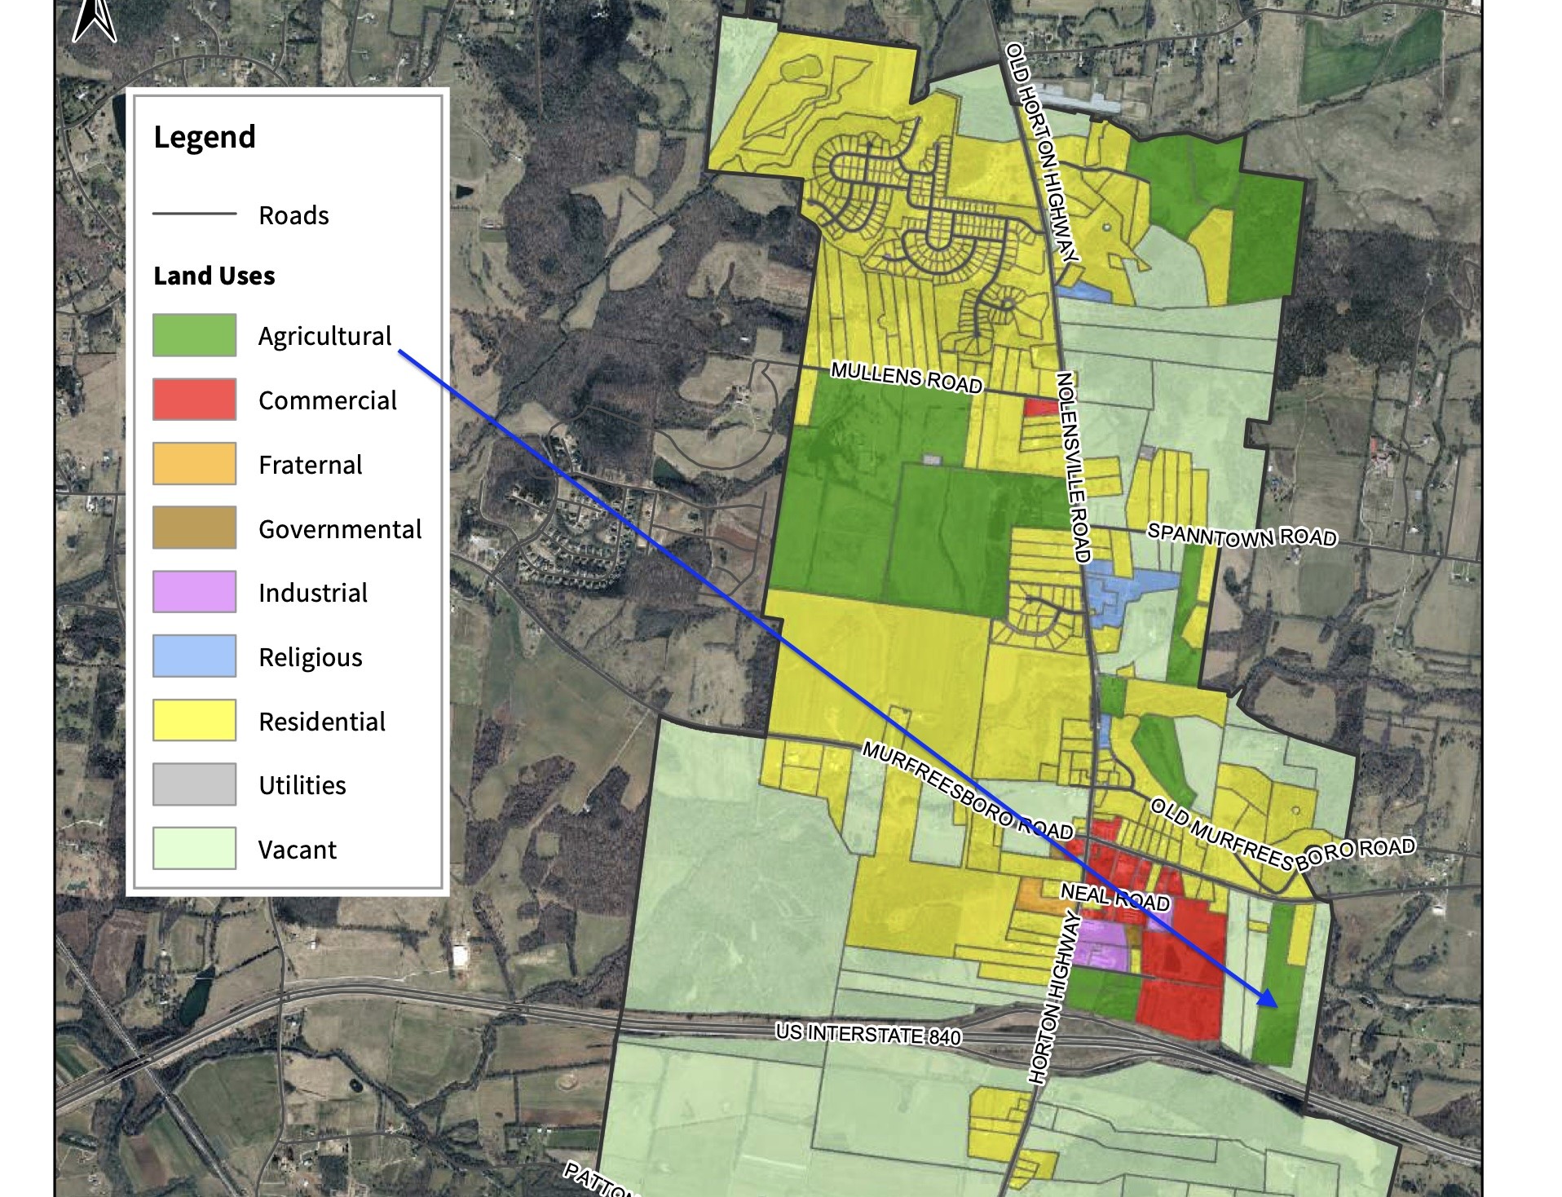Select the red Commercial legend swatch
Screen dimensions: 1562x1197
coord(194,400)
